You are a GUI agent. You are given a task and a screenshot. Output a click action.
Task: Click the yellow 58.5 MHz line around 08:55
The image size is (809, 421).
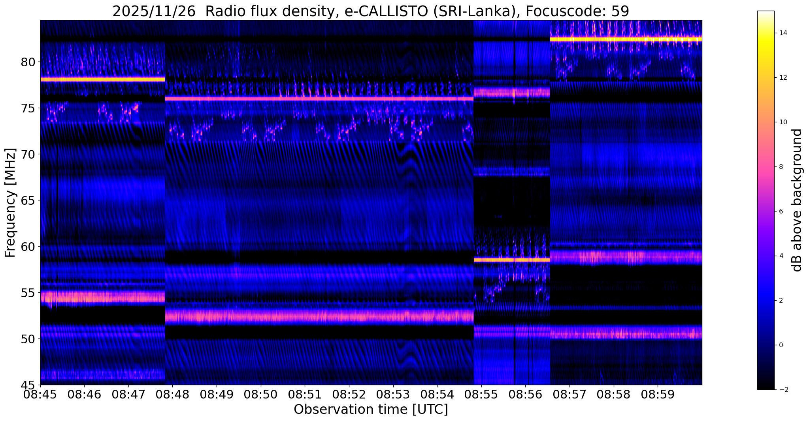(512, 260)
